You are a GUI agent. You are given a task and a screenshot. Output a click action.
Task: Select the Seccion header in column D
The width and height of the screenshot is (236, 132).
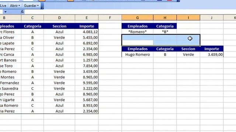59,26
